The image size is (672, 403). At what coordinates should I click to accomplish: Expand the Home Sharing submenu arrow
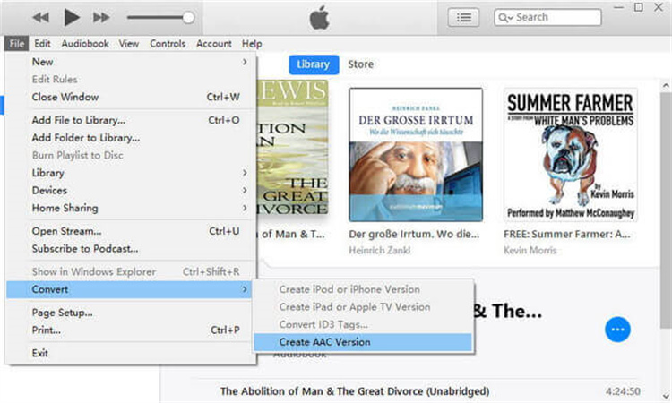(x=245, y=208)
